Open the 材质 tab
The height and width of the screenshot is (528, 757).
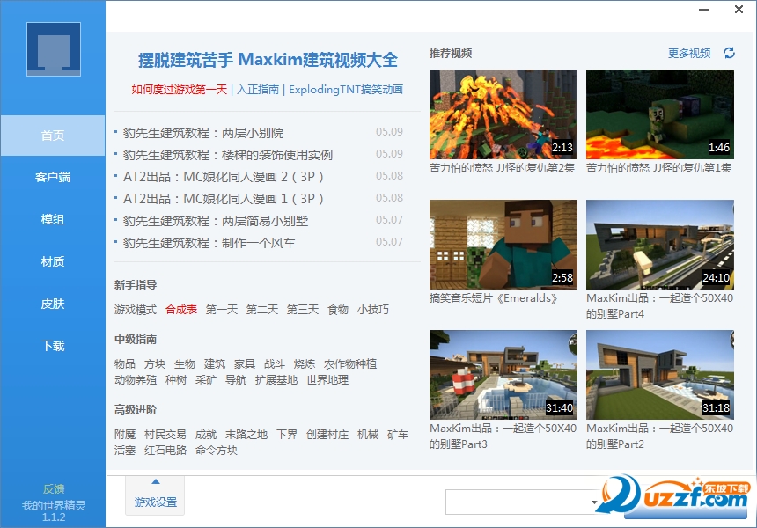click(53, 261)
